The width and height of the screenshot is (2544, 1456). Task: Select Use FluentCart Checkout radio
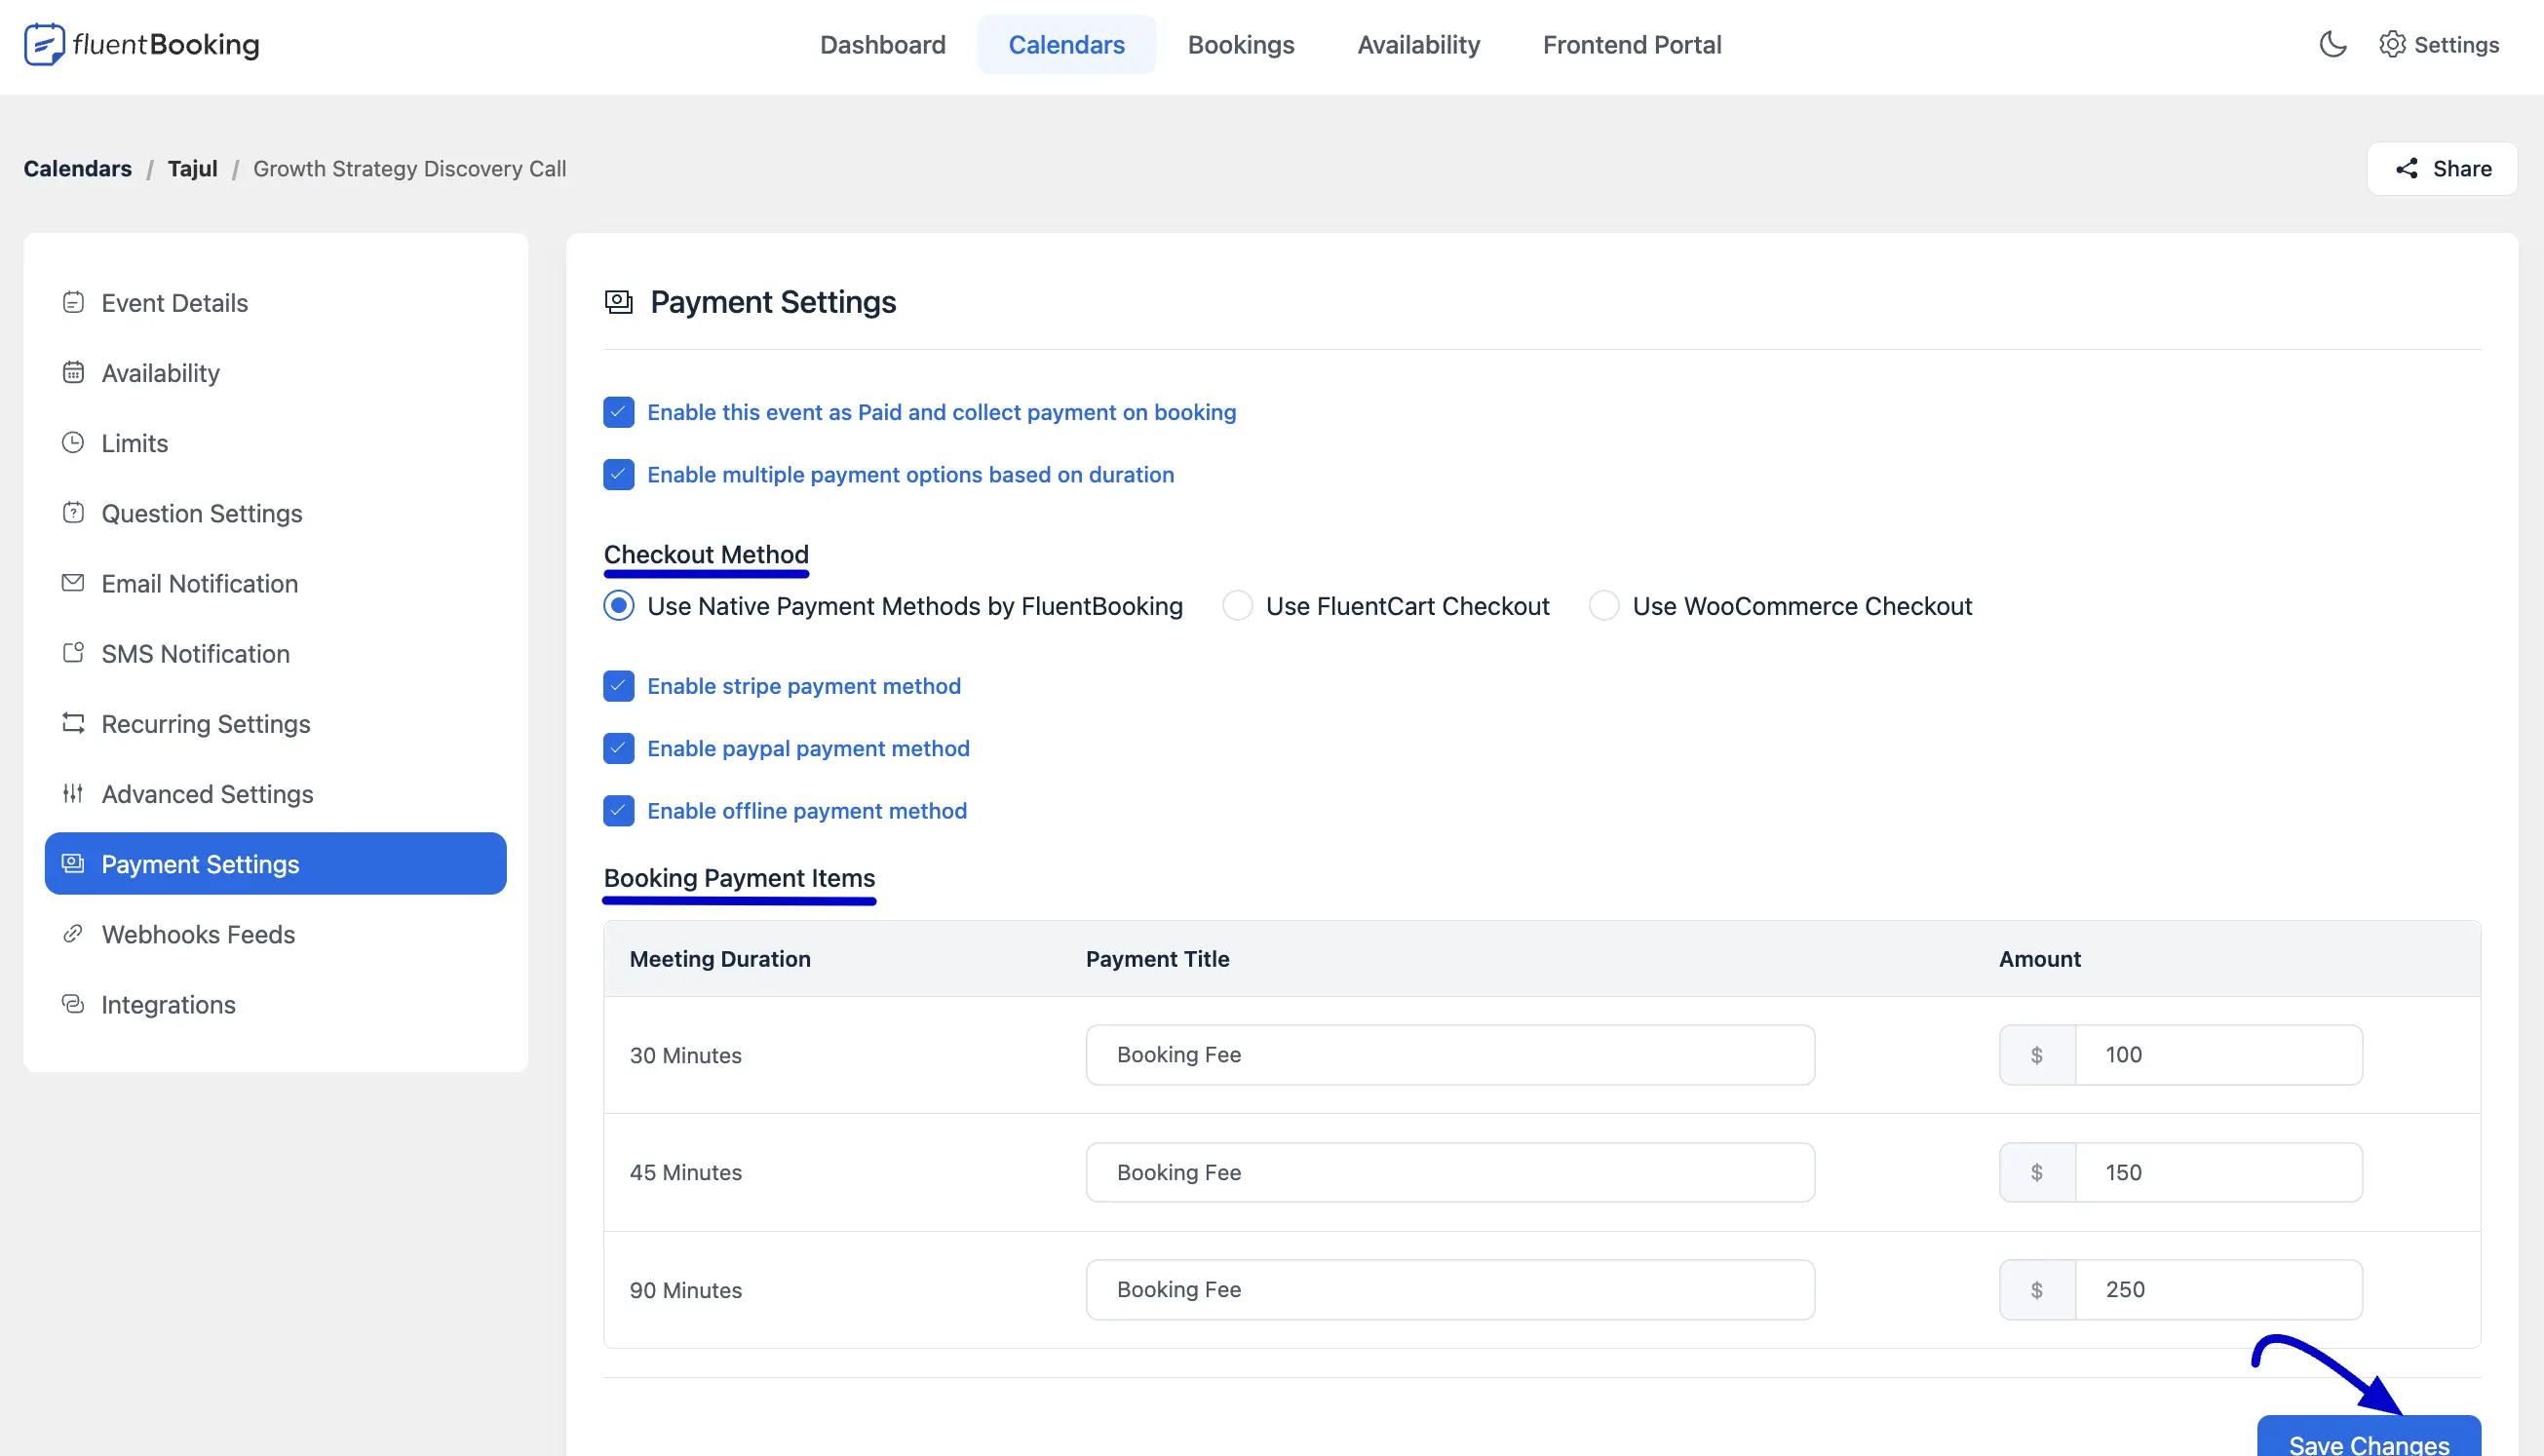pos(1237,606)
